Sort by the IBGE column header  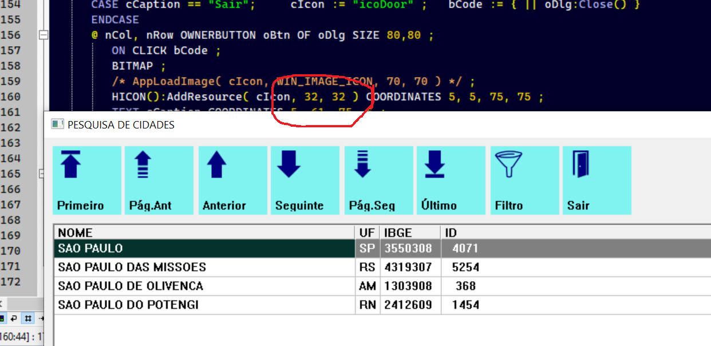pyautogui.click(x=410, y=232)
